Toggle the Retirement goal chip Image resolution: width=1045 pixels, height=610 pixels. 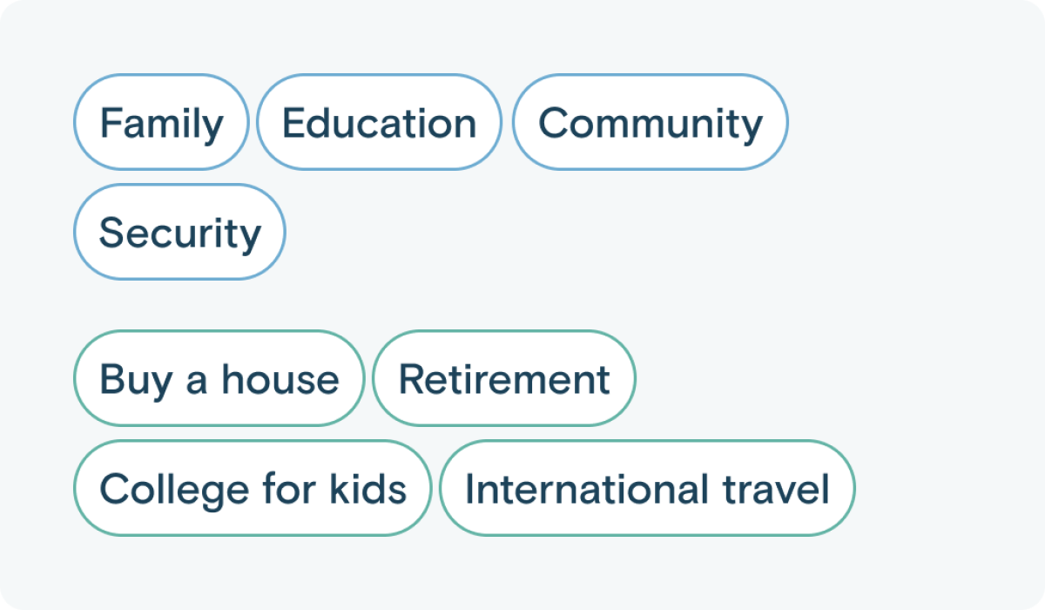click(504, 379)
